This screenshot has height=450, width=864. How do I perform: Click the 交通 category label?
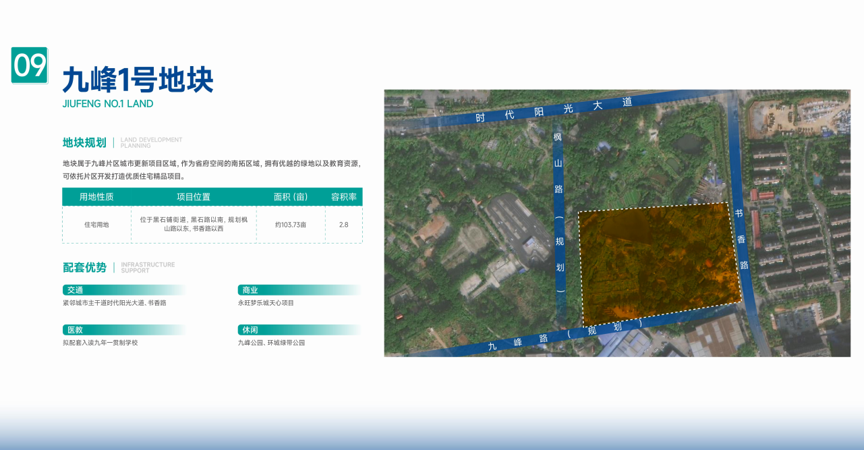75,290
